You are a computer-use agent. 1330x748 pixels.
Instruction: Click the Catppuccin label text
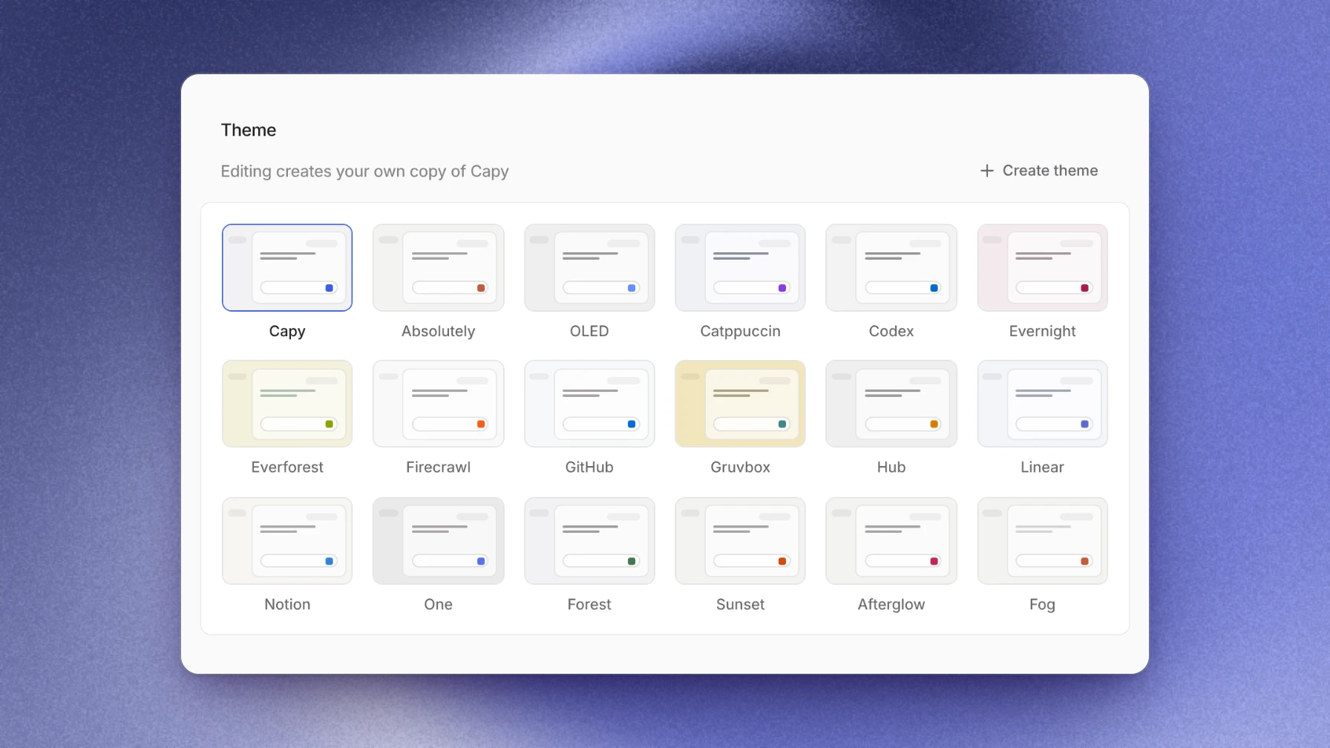click(740, 332)
